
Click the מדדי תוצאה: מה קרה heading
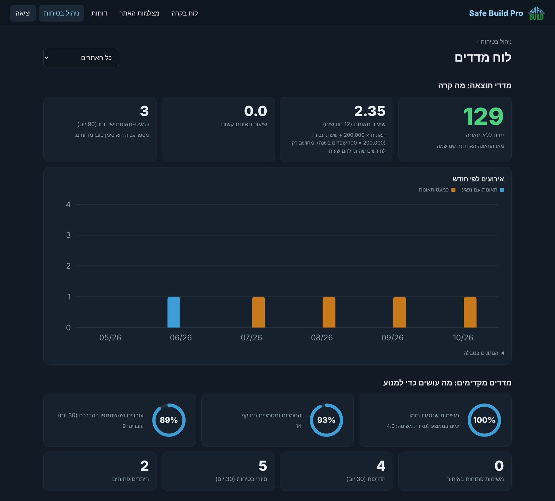[475, 85]
